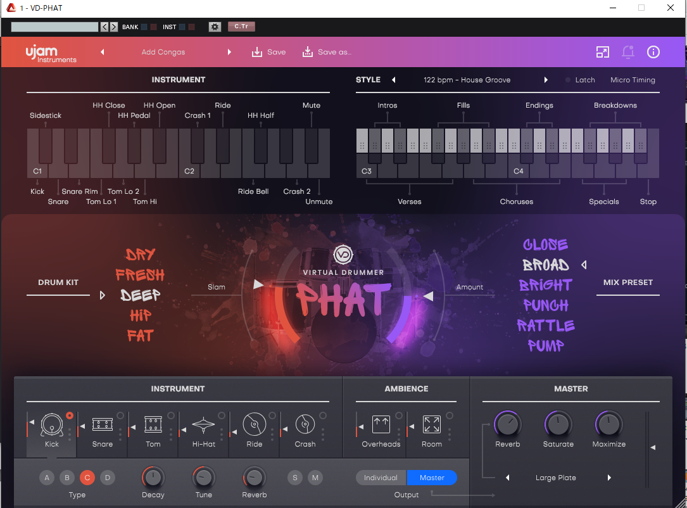The image size is (687, 508).
Task: Select the PUMP mix preset
Action: (x=545, y=346)
